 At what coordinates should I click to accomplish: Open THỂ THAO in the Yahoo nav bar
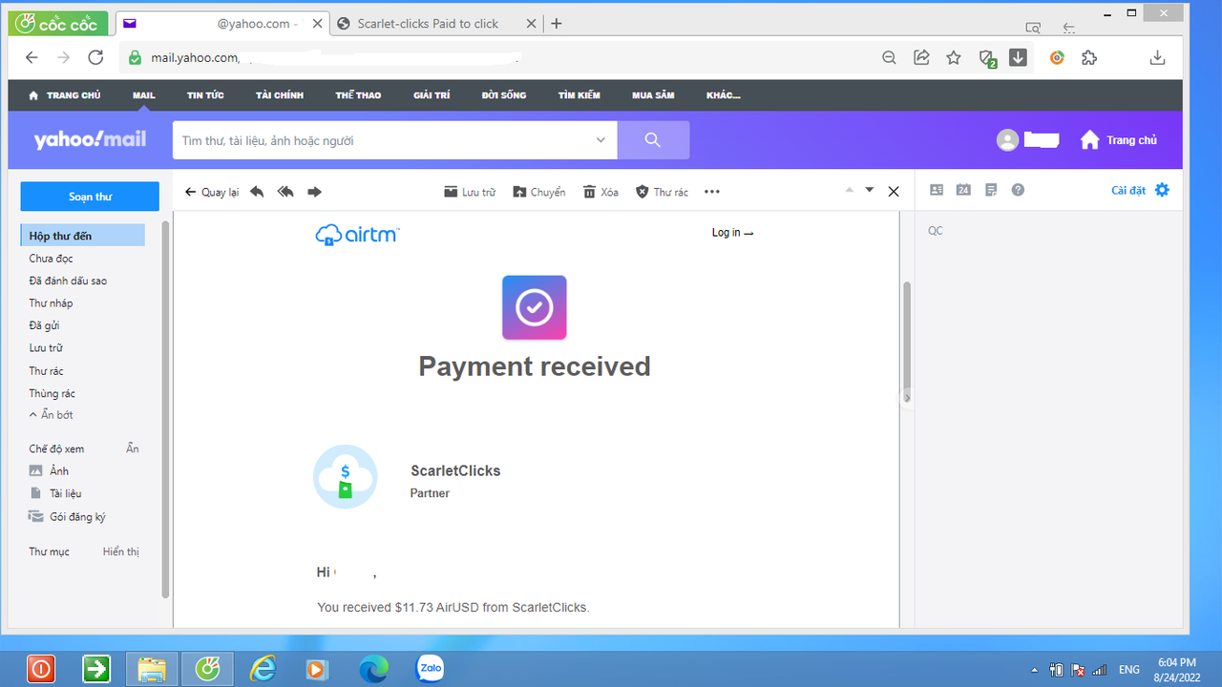tap(358, 95)
